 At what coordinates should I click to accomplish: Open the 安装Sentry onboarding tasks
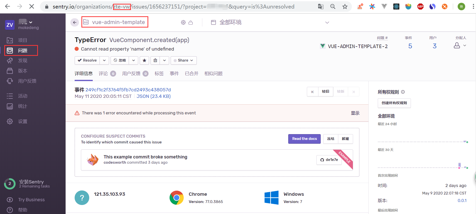pos(27,184)
